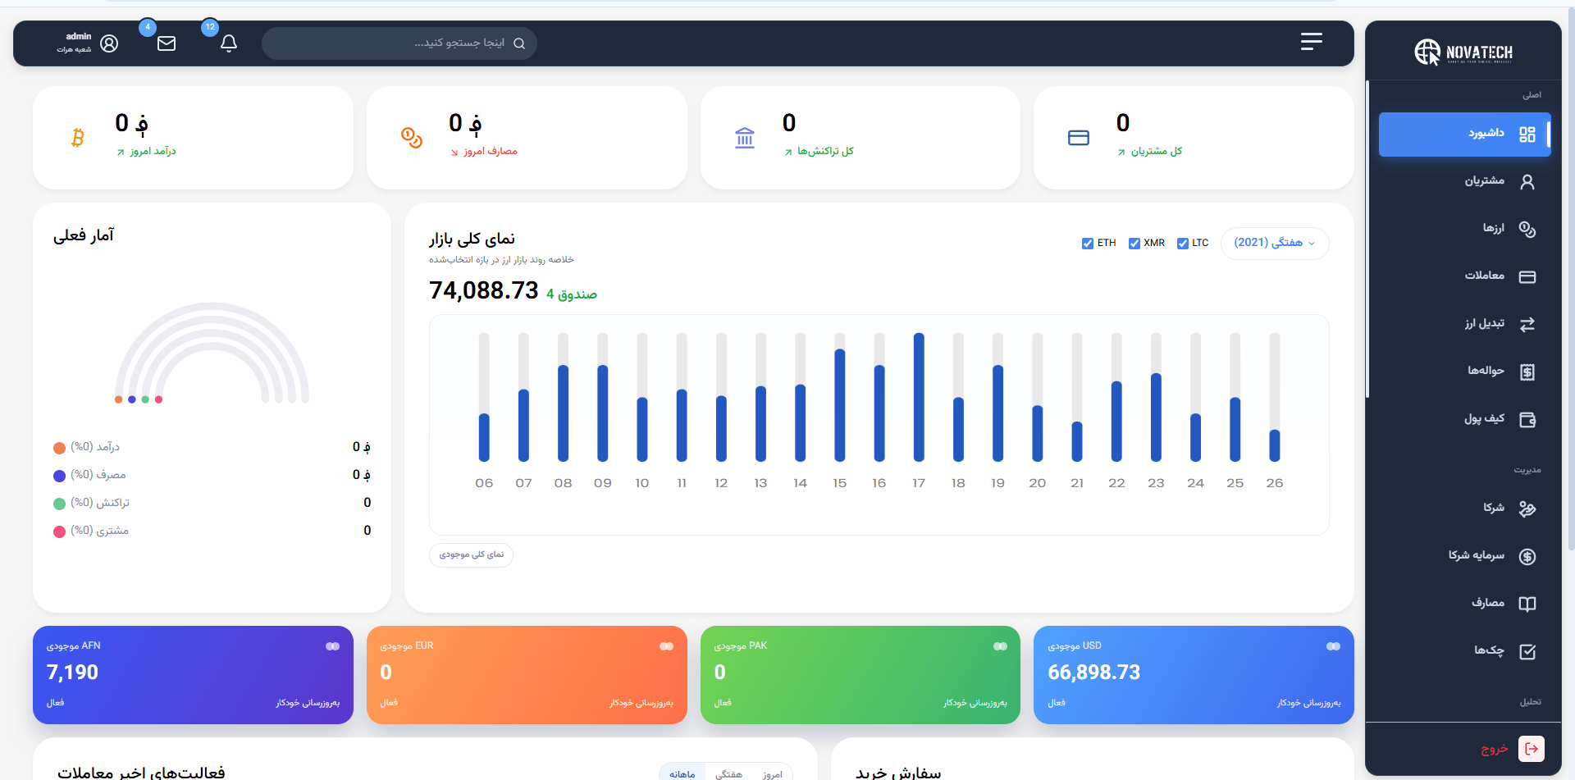Uncheck the XMR checkbox
This screenshot has height=780, width=1575.
point(1134,244)
